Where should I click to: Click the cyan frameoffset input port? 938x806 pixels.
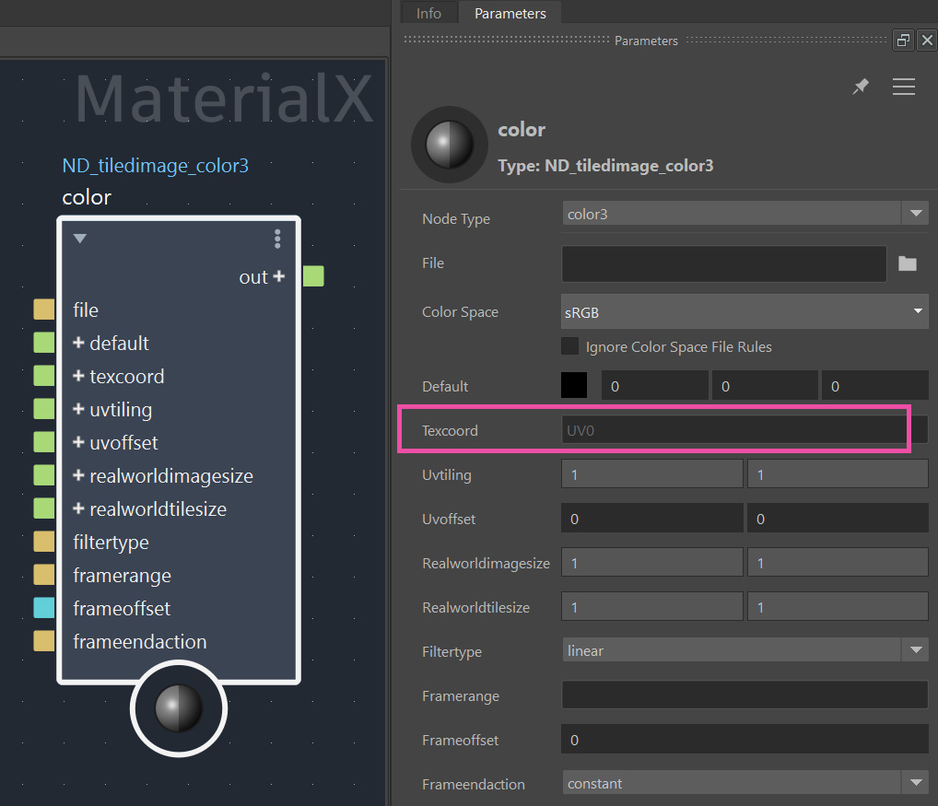43,608
